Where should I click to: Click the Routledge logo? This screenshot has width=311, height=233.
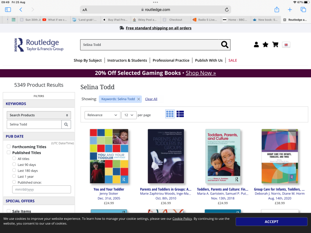39,45
